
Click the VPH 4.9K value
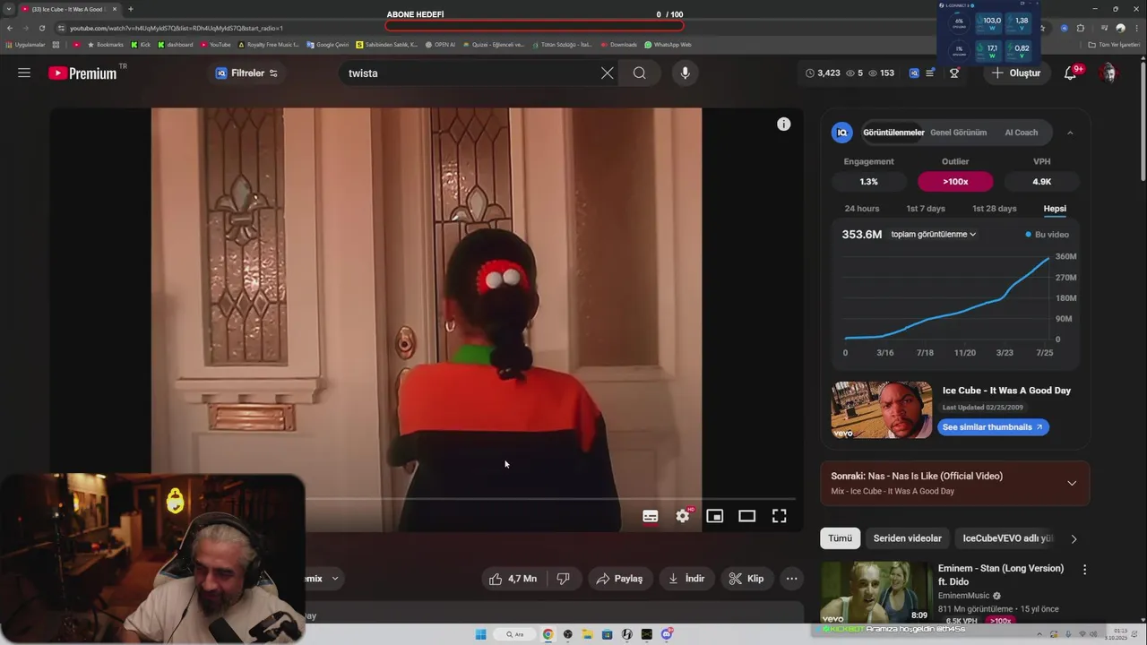[1041, 181]
